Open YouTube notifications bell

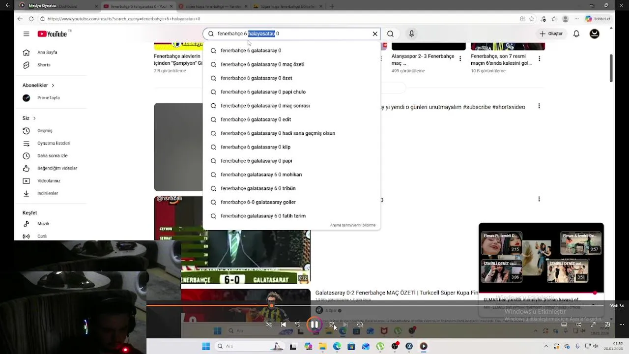[576, 34]
